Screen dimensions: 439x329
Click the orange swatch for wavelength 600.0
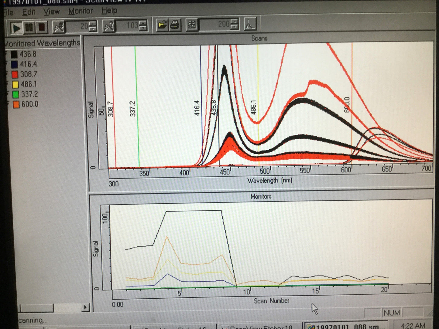16,105
